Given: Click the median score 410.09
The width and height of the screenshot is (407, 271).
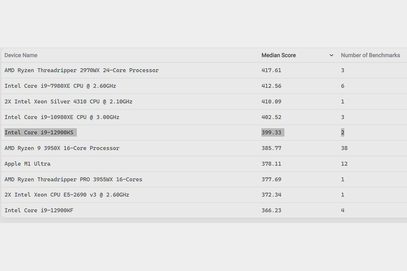Looking at the screenshot, I should pos(271,101).
